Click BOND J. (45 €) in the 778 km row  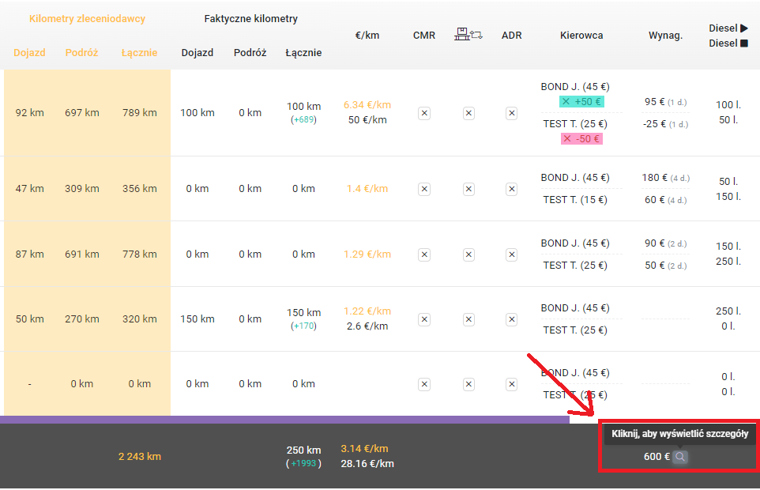575,243
